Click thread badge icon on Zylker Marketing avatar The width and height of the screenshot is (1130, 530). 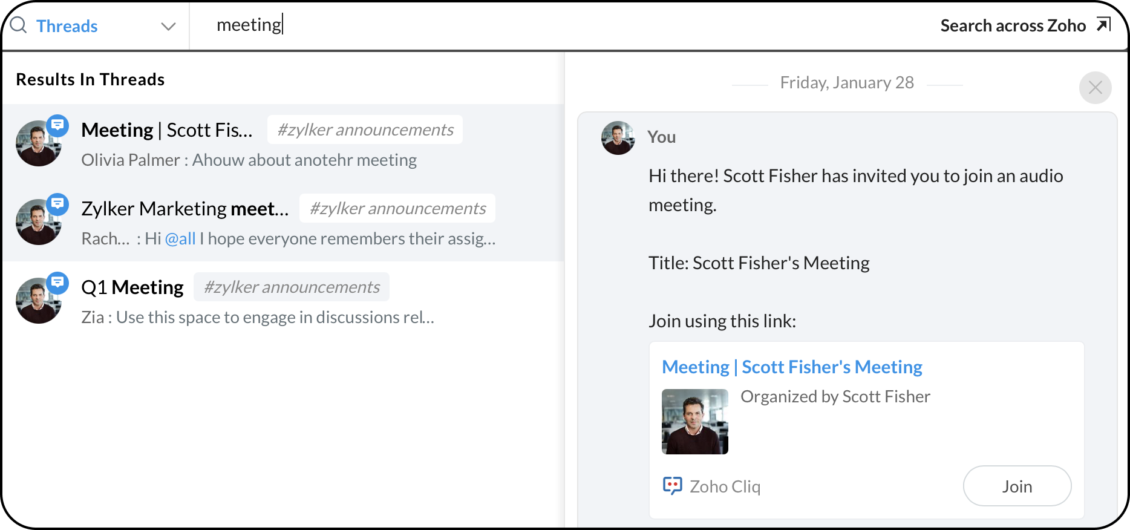[58, 204]
